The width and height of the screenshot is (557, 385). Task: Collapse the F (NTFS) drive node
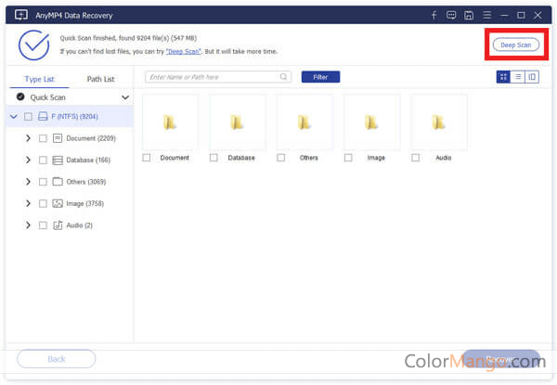pyautogui.click(x=14, y=116)
